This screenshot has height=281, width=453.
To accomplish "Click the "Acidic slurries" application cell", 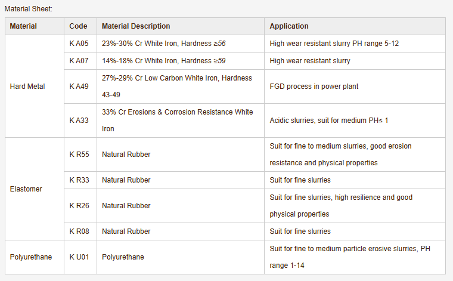I will tap(329, 121).
